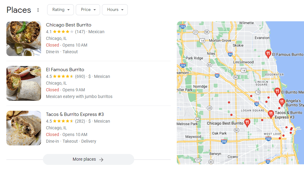Open El Famous Burrito listing title
This screenshot has width=304, height=171.
click(x=65, y=70)
